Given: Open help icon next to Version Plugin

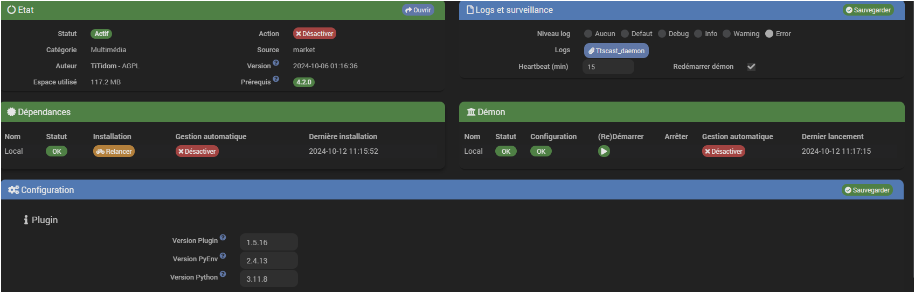Looking at the screenshot, I should [x=223, y=238].
